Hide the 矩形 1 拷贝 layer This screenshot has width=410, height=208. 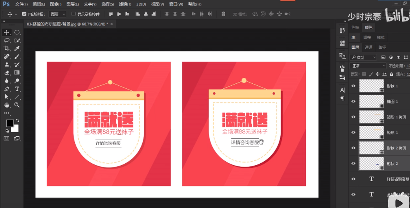click(x=353, y=117)
